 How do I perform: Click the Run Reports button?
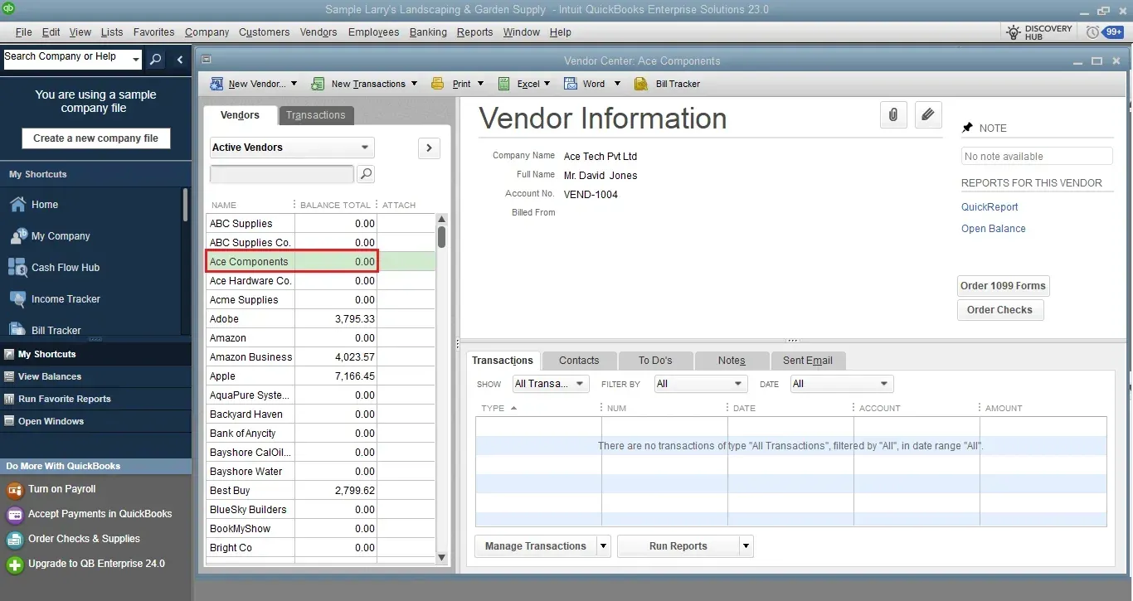678,546
